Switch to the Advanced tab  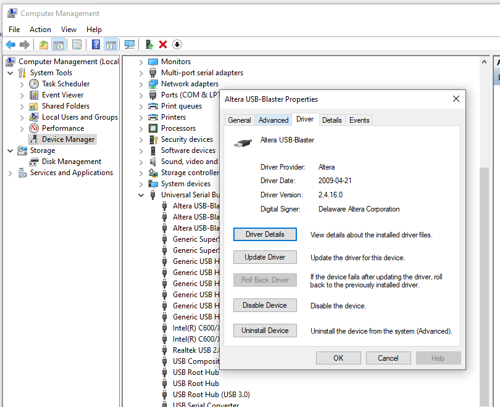coord(273,120)
